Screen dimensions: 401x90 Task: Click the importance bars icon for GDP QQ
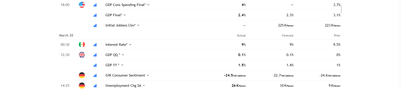[95, 55]
